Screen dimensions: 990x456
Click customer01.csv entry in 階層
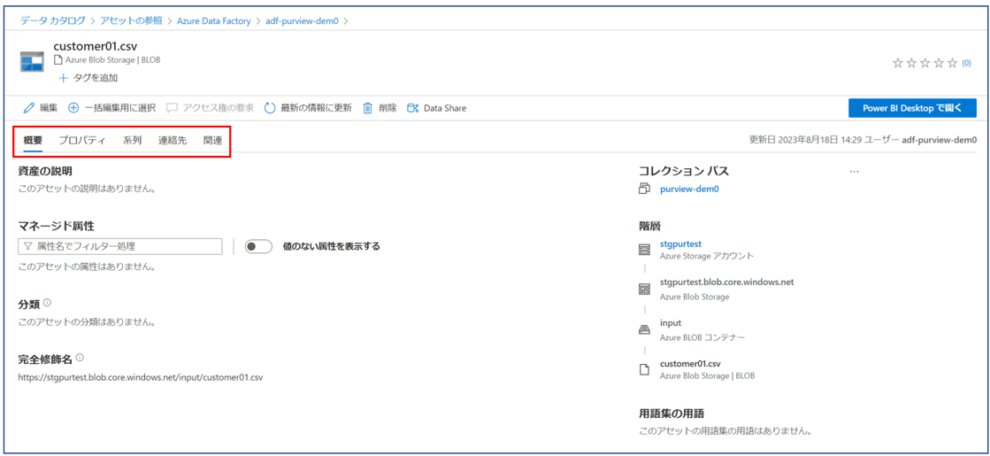pyautogui.click(x=690, y=364)
